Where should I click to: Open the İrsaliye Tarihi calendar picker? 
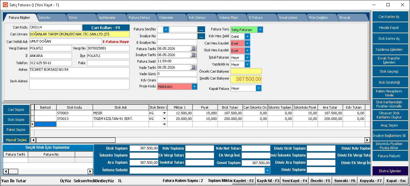coord(193,55)
